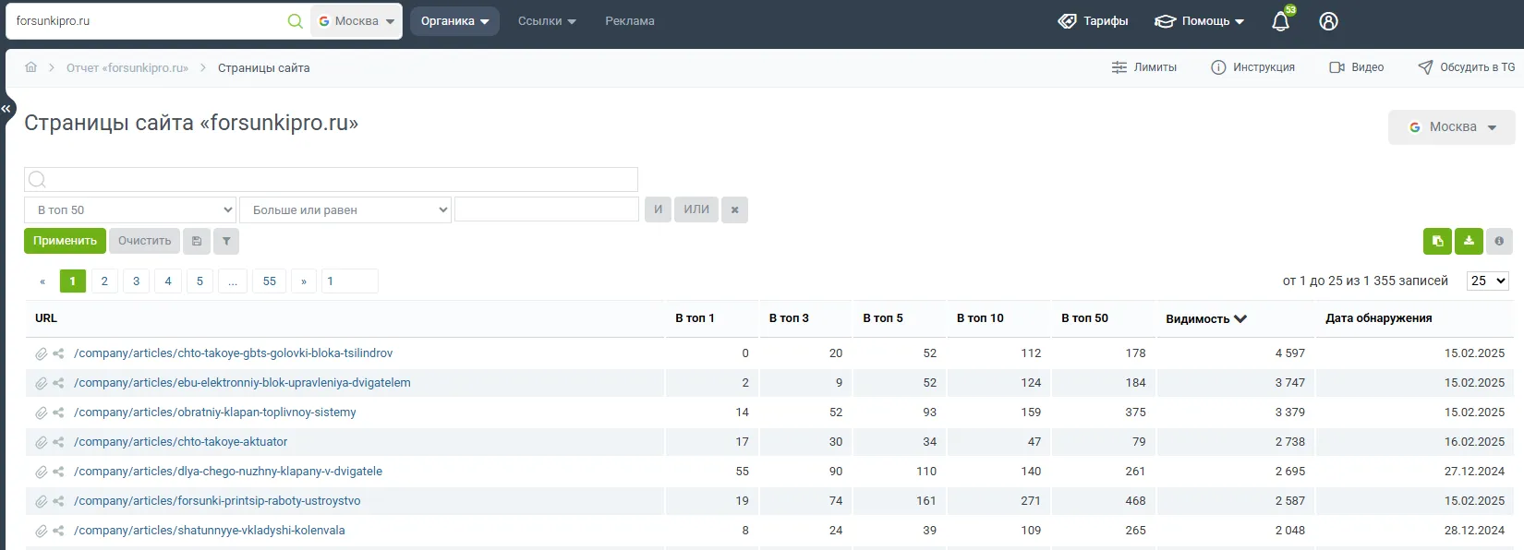Open the forsunki-printsip-raboty-ustroystvo URL link

click(217, 501)
